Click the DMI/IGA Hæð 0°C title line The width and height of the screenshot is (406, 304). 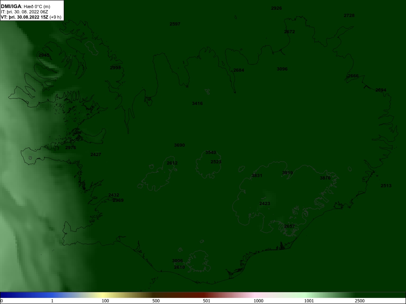[x=26, y=6]
